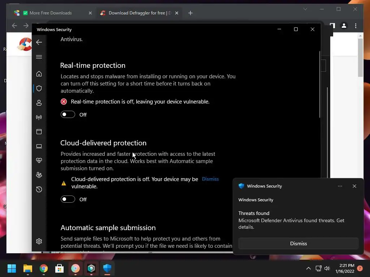Open Home in Windows Security sidebar

tap(39, 74)
